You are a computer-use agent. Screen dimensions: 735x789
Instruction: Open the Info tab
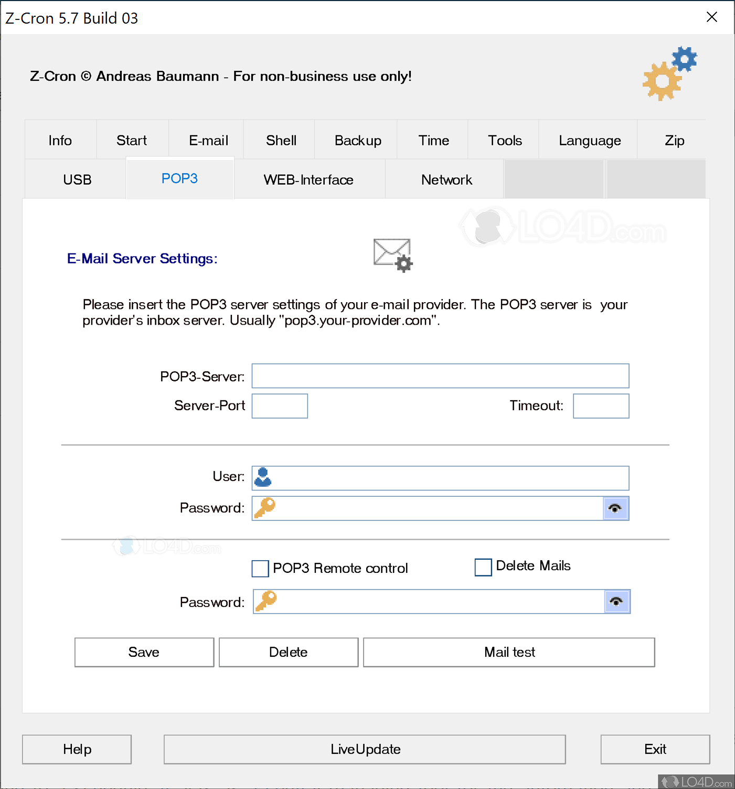coord(60,140)
